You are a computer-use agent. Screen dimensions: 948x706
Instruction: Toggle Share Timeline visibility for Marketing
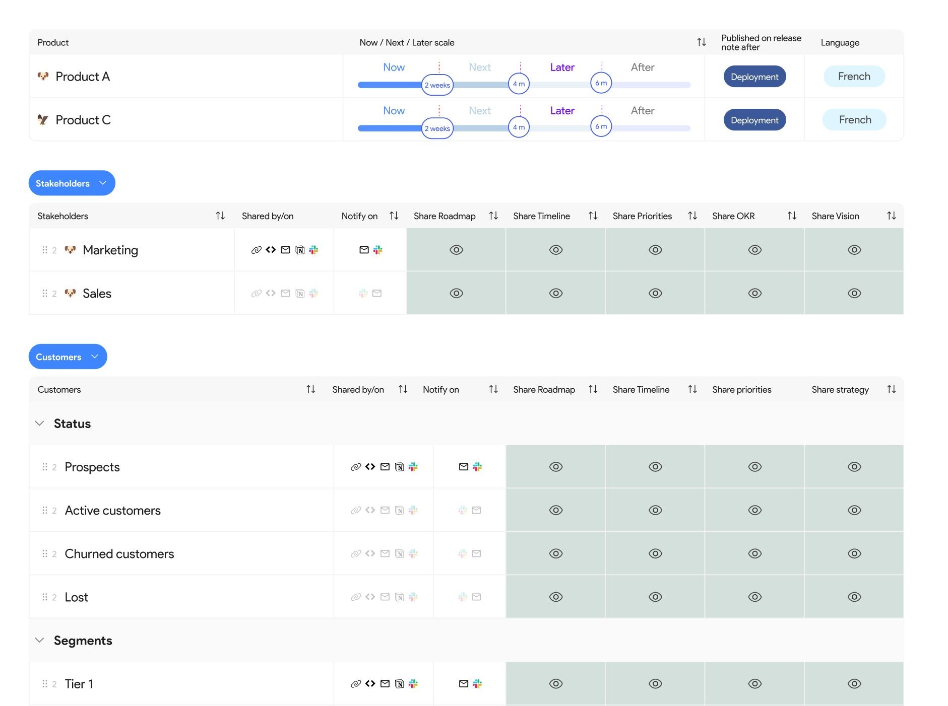coord(556,250)
